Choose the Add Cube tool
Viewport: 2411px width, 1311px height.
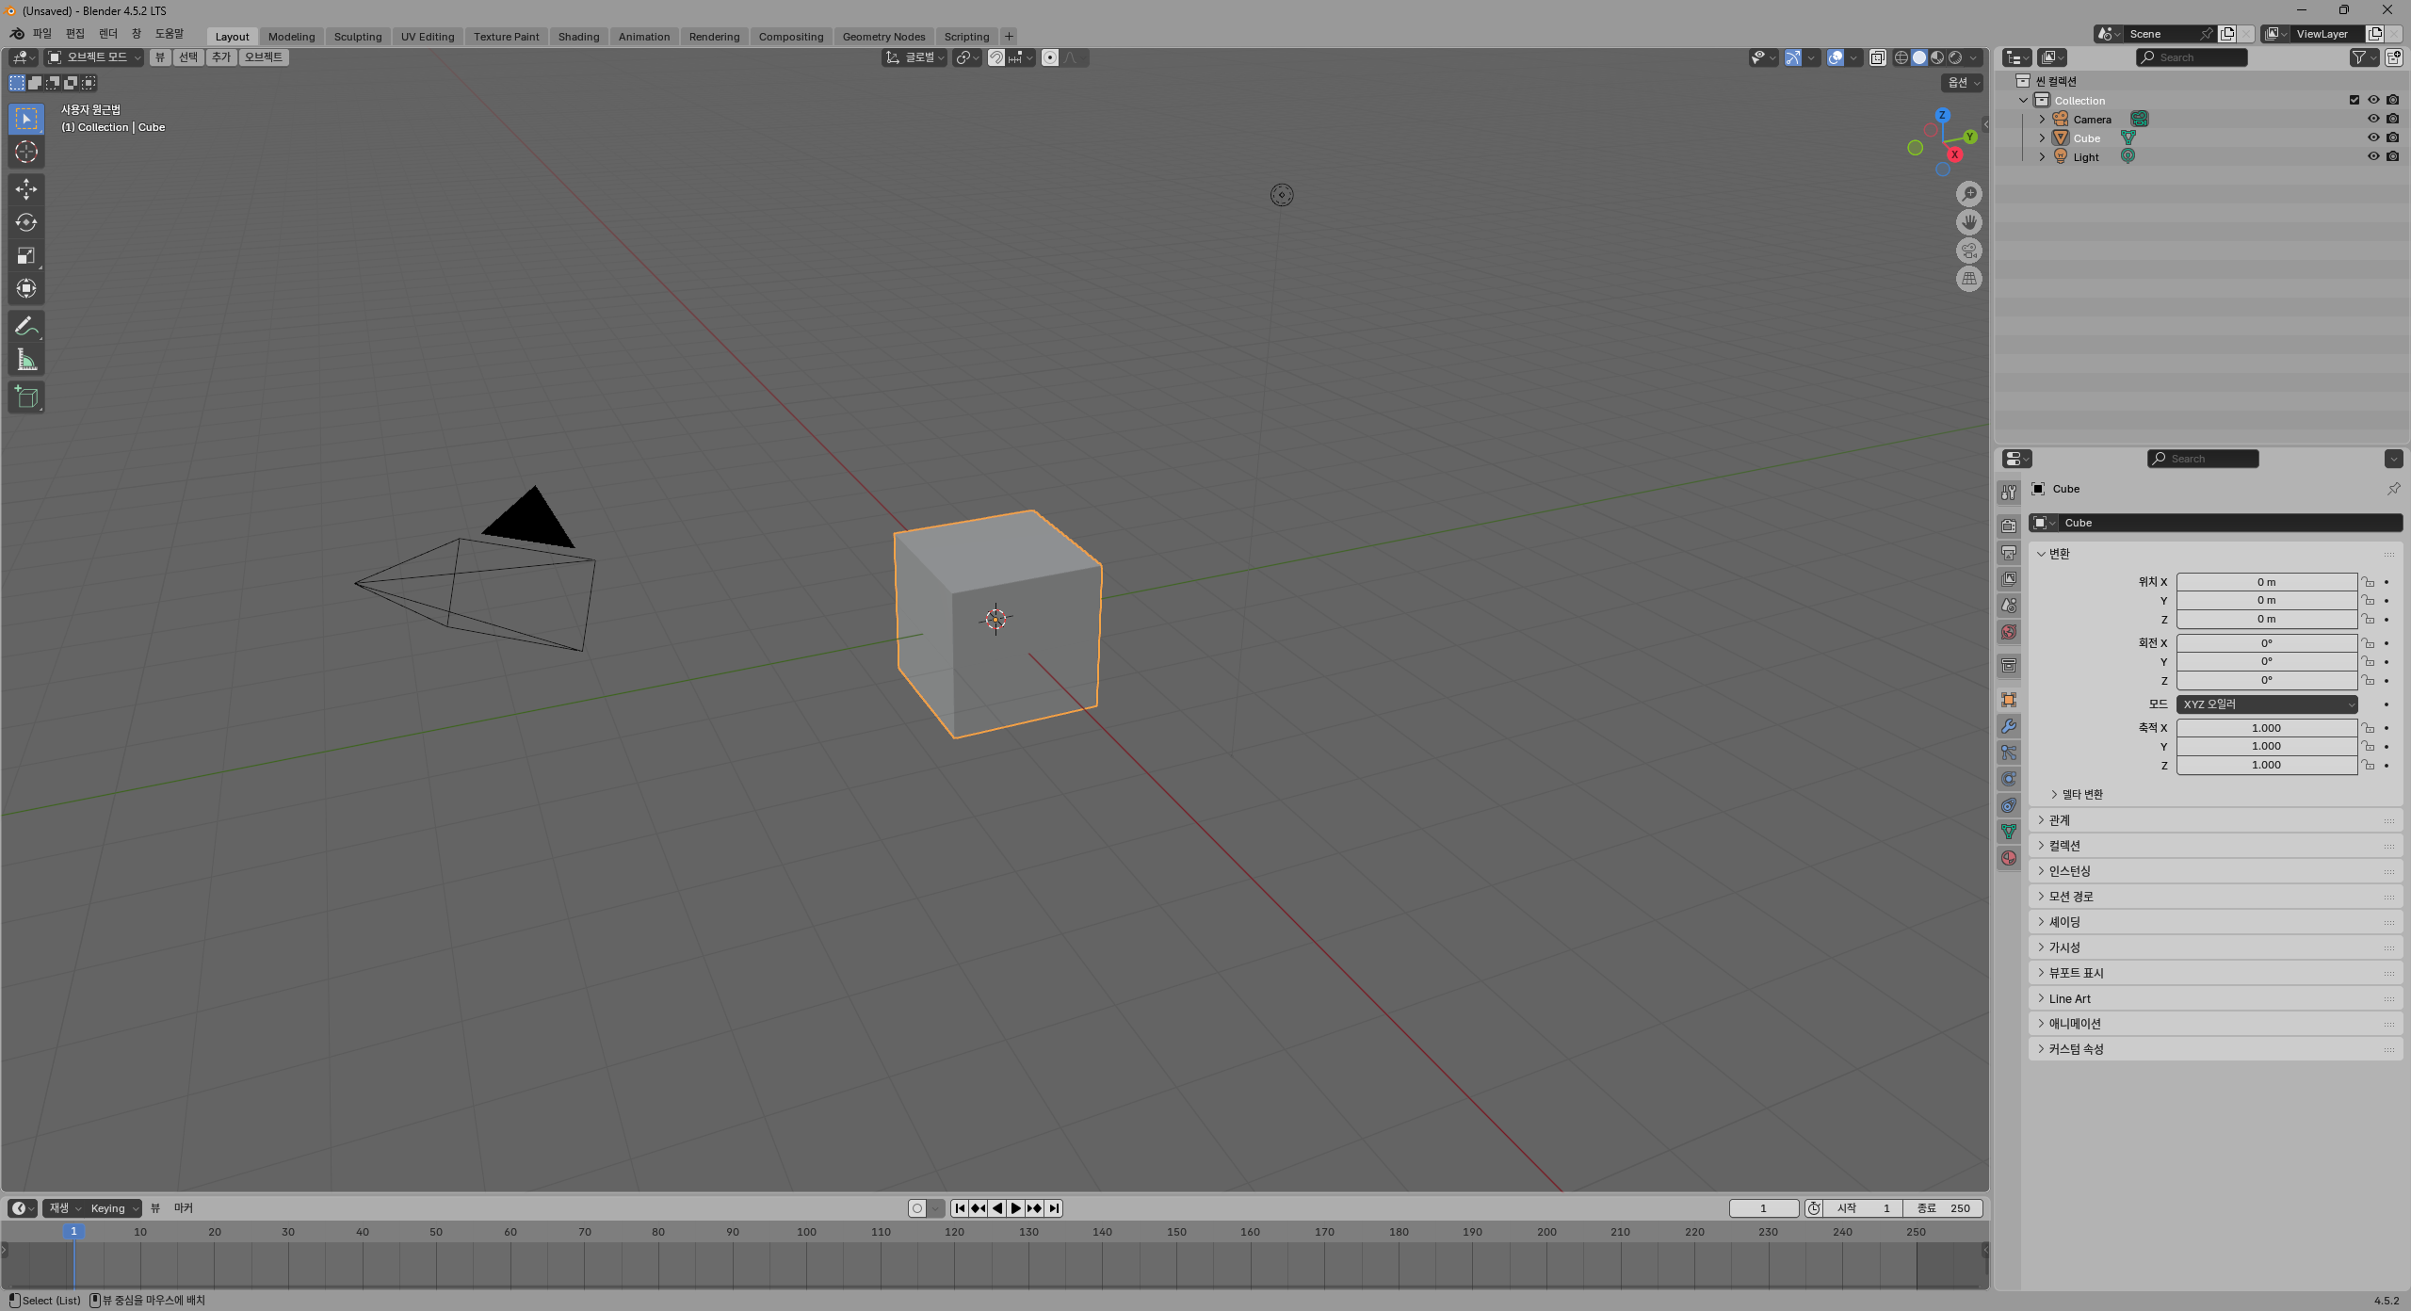coord(26,397)
